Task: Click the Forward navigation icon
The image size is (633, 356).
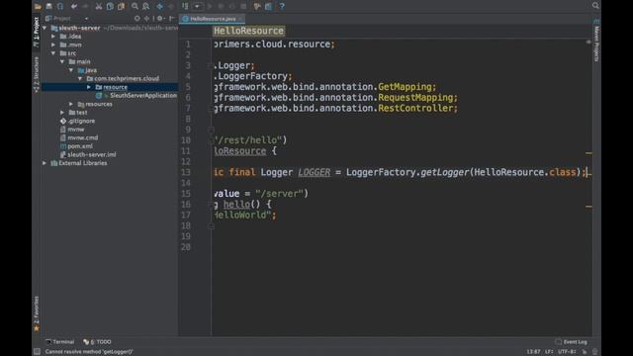Action: [171, 6]
